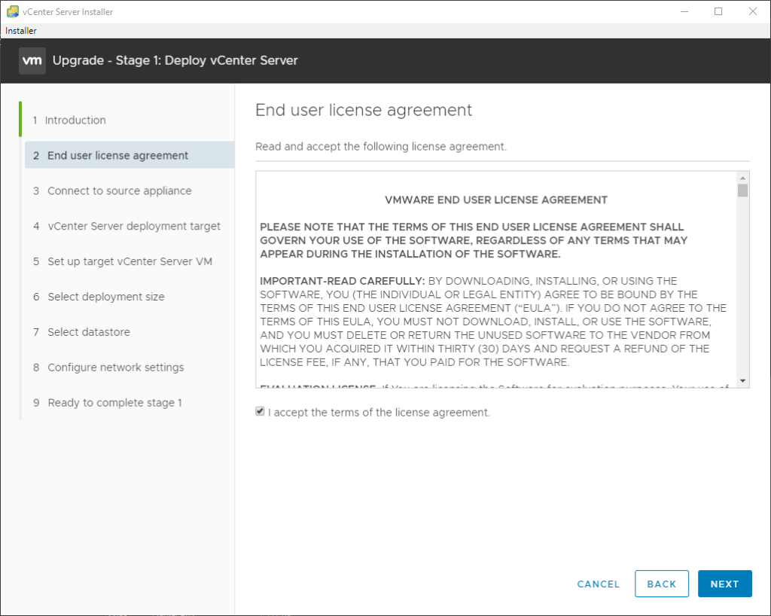This screenshot has height=616, width=771.
Task: Click the vm logo in header
Action: [x=32, y=60]
